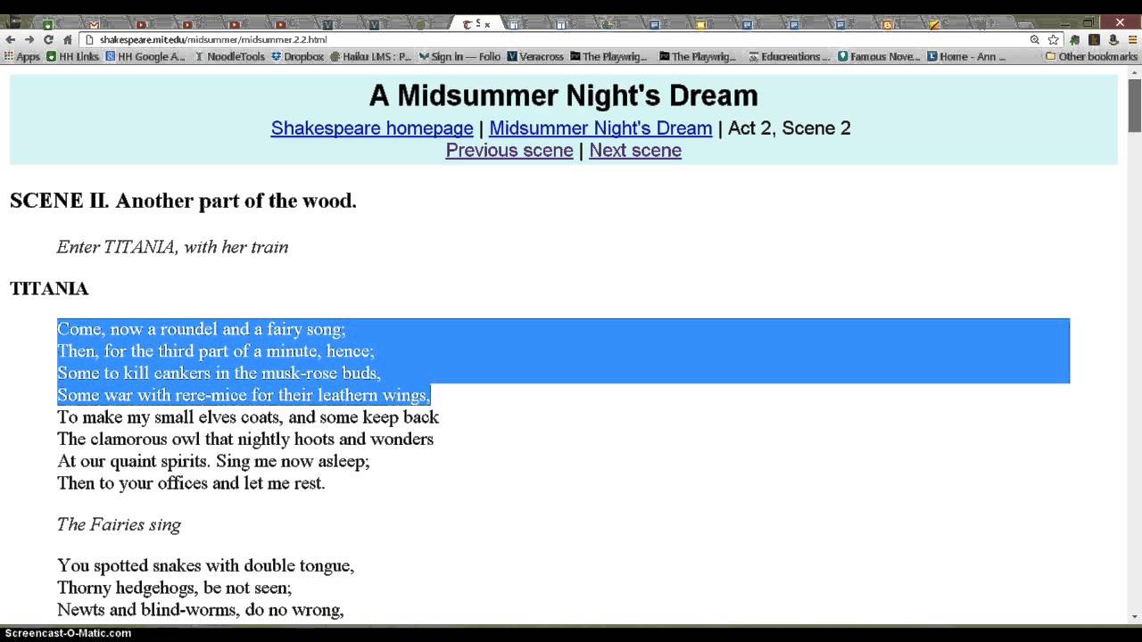Open the Educreations bookmark
Screen dimensions: 1142x642
[789, 56]
